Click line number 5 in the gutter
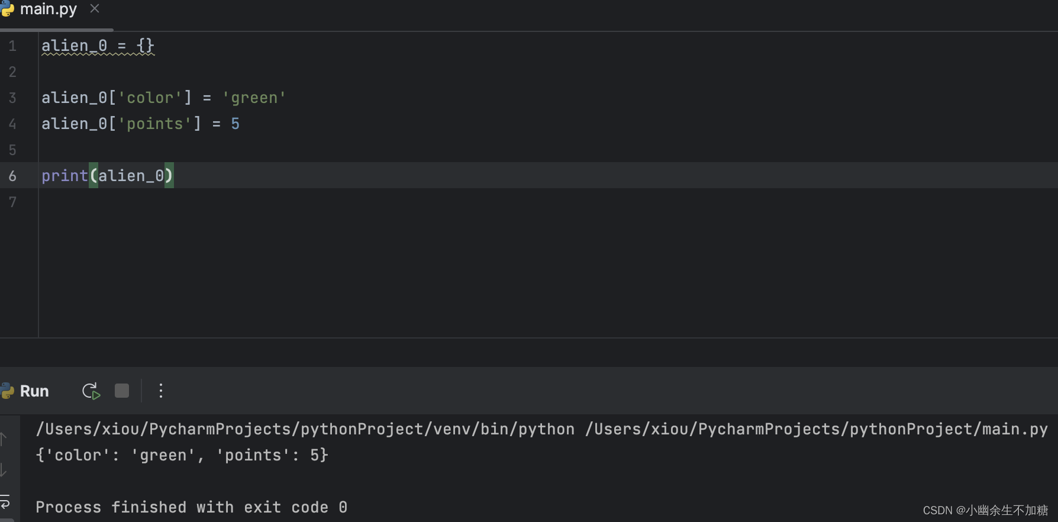Viewport: 1058px width, 522px height. (12, 150)
